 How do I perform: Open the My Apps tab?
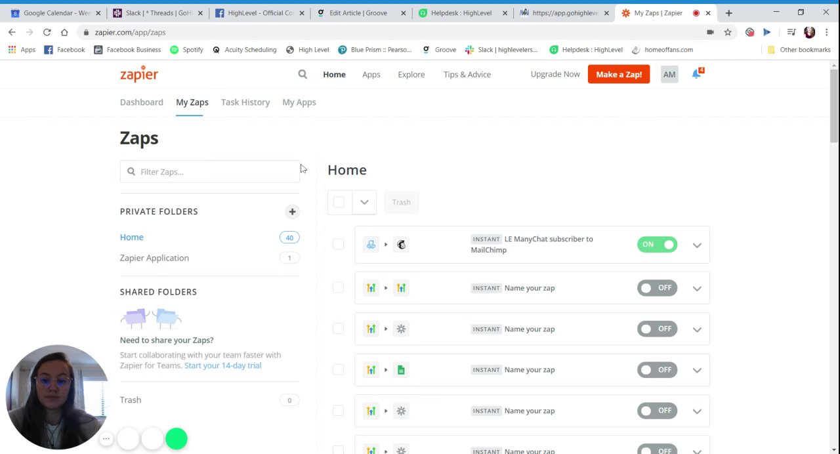point(299,102)
